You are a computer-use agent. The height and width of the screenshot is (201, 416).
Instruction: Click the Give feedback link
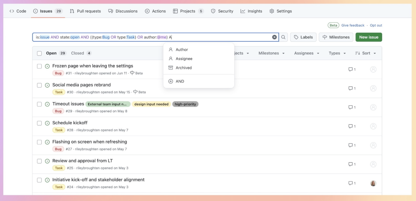(x=353, y=25)
